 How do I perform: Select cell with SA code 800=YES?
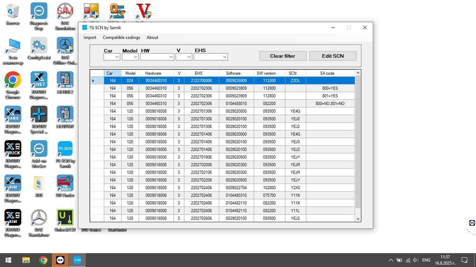tap(330, 88)
